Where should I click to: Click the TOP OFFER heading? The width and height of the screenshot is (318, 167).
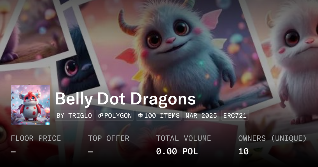[x=109, y=138]
